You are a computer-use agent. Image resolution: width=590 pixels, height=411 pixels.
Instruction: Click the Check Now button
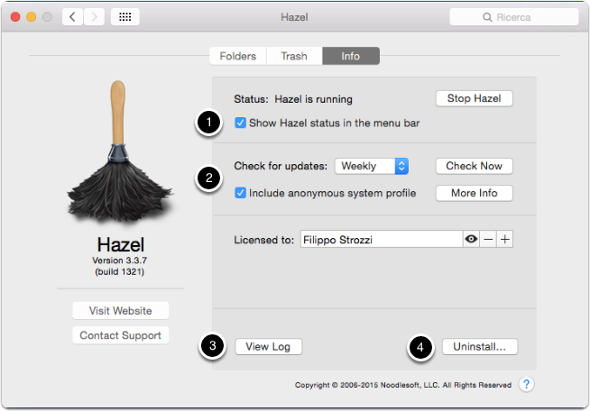475,166
